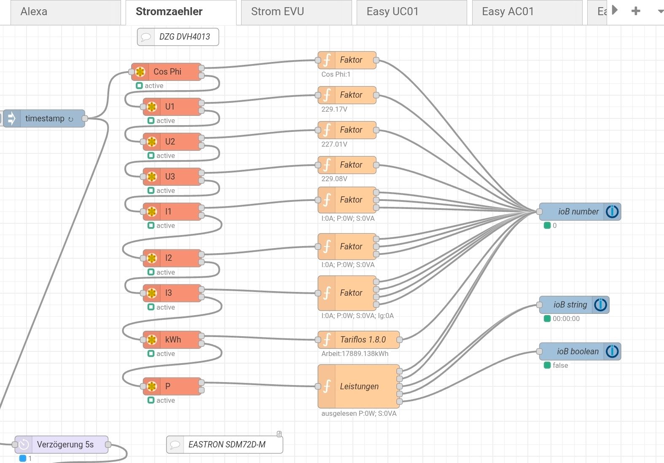
Task: Click the Modbus icon on U1 node
Action: click(152, 107)
